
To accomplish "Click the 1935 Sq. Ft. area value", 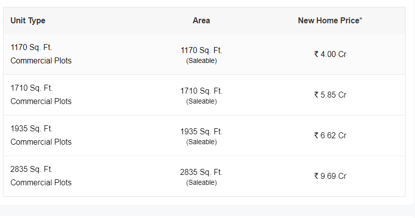I will click(201, 132).
